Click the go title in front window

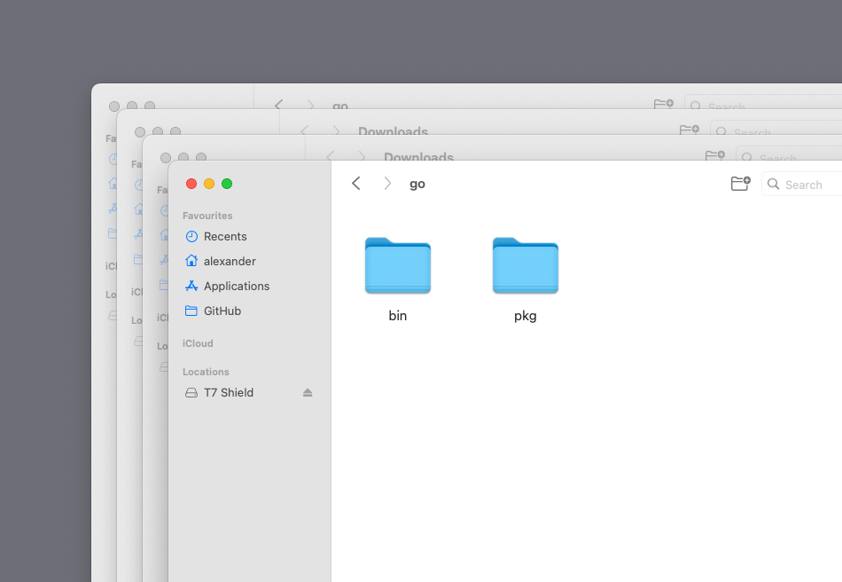417,185
